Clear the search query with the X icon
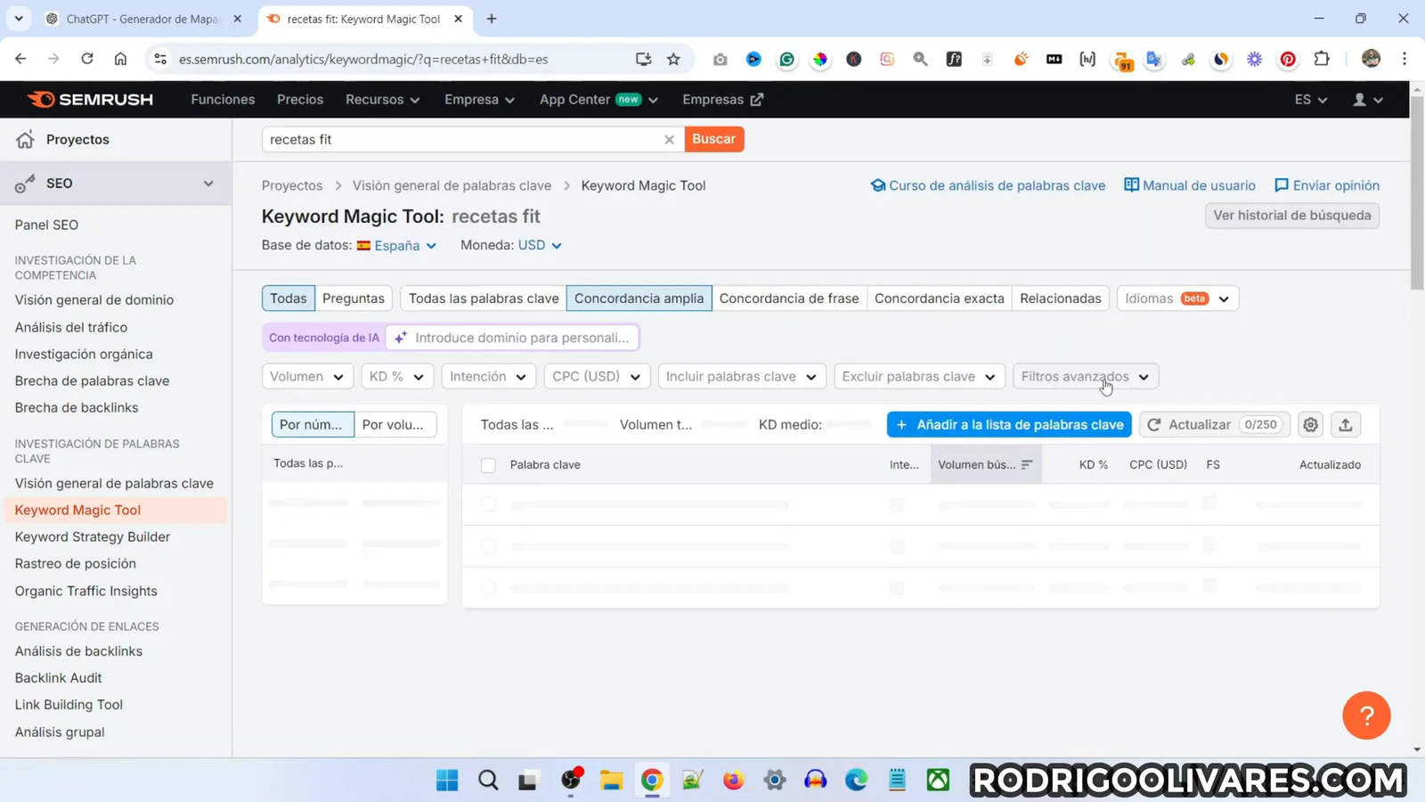Viewport: 1425px width, 802px height. (x=669, y=139)
